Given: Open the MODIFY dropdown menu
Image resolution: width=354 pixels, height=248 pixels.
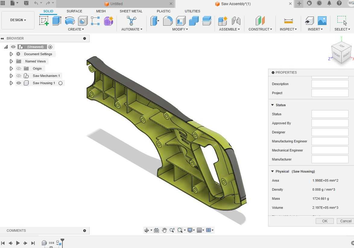Looking at the screenshot, I should [180, 29].
